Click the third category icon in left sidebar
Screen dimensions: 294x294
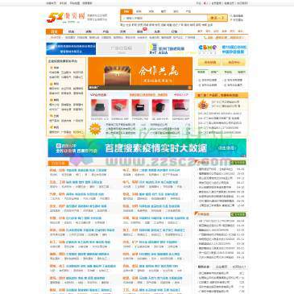coord(52,100)
